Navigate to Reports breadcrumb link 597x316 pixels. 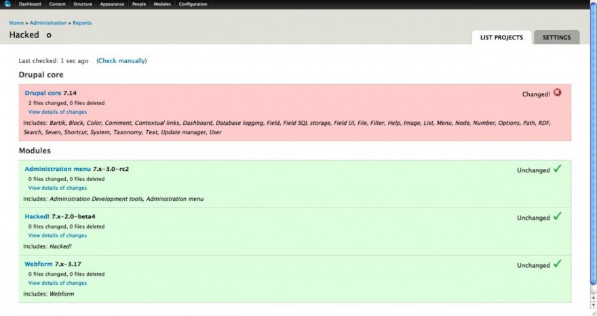[82, 23]
